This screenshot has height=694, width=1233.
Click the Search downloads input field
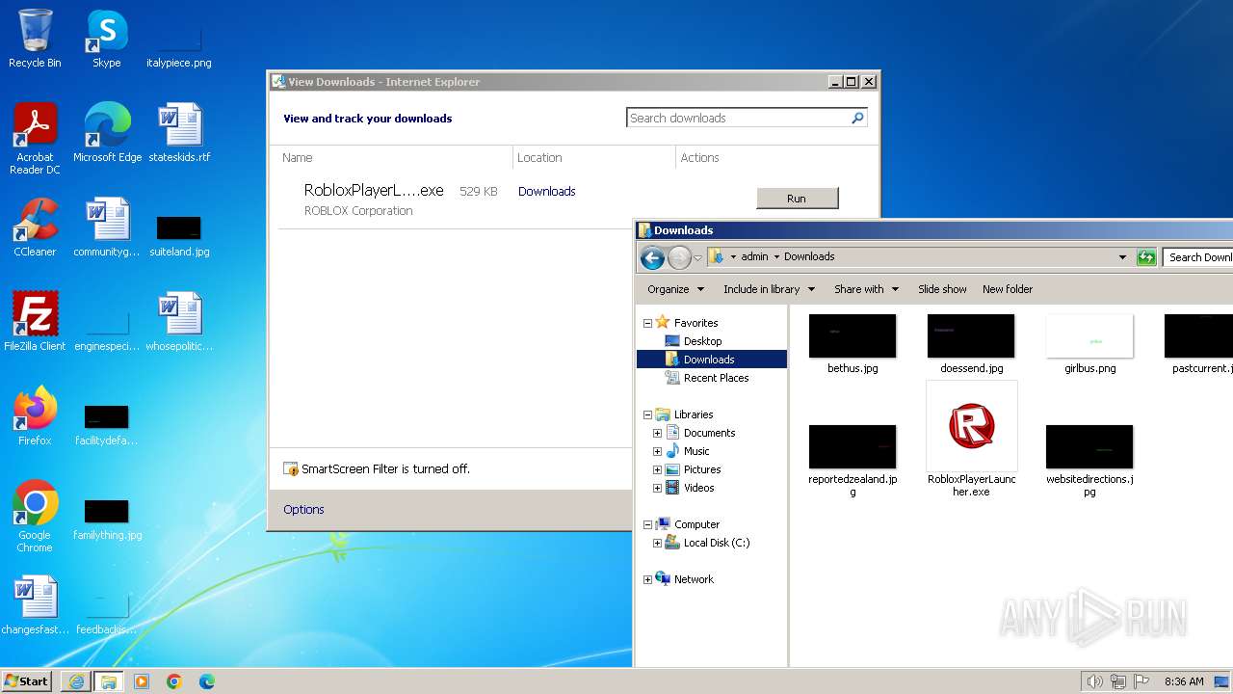pyautogui.click(x=737, y=118)
